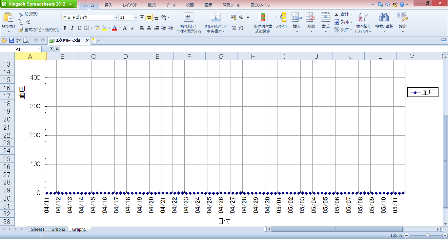This screenshot has height=239, width=448.
Task: Open the Delete (削除) cells dropdown
Action: tap(311, 32)
